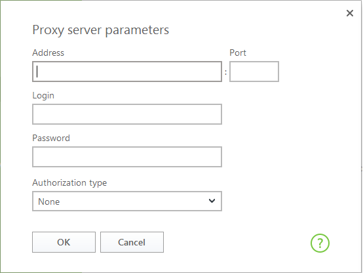Click the blinking text cursor in Address

(37, 72)
